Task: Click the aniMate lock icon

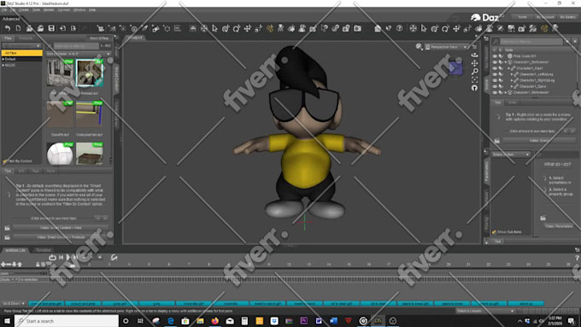Action: tap(38, 265)
